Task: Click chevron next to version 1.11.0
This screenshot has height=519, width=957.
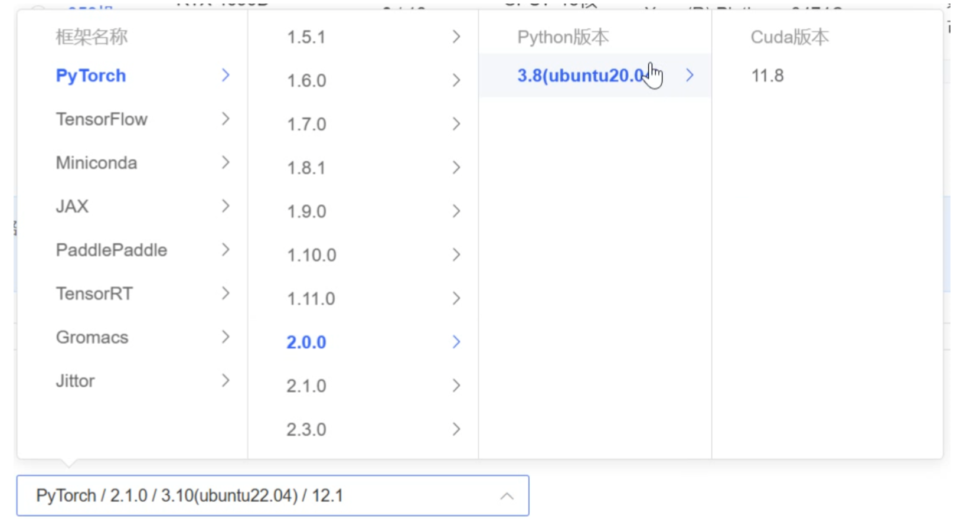Action: [x=456, y=298]
